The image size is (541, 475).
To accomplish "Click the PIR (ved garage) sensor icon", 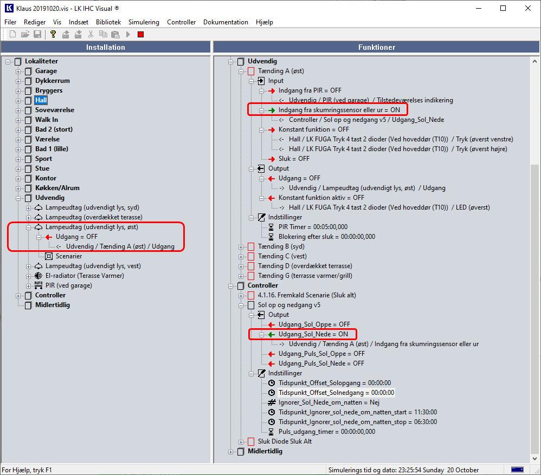I will [x=38, y=285].
